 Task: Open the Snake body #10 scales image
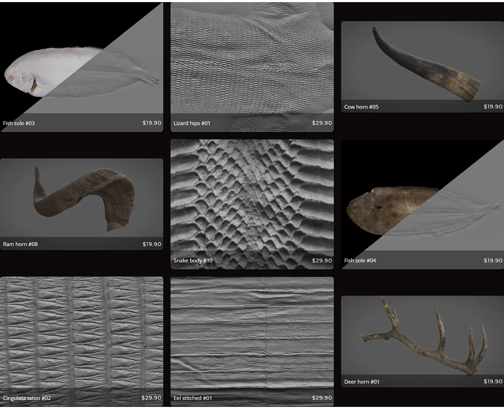pos(252,197)
